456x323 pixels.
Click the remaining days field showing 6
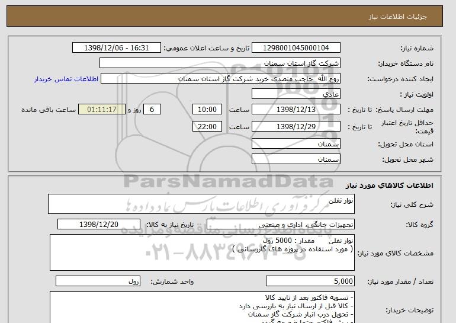coord(152,110)
